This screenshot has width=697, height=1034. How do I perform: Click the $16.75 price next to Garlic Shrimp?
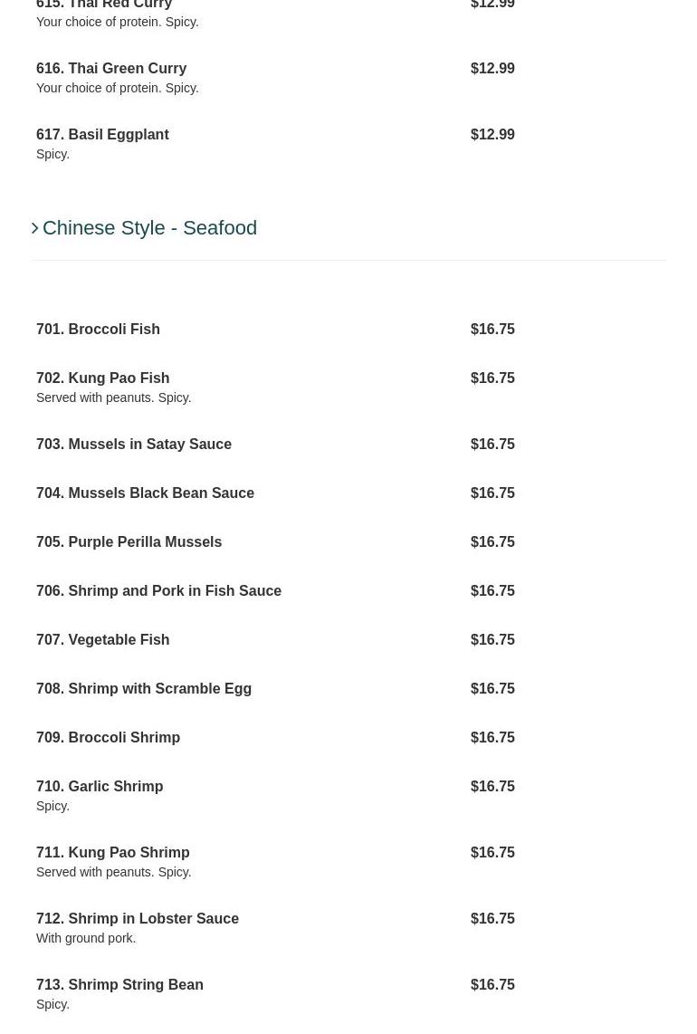[492, 787]
